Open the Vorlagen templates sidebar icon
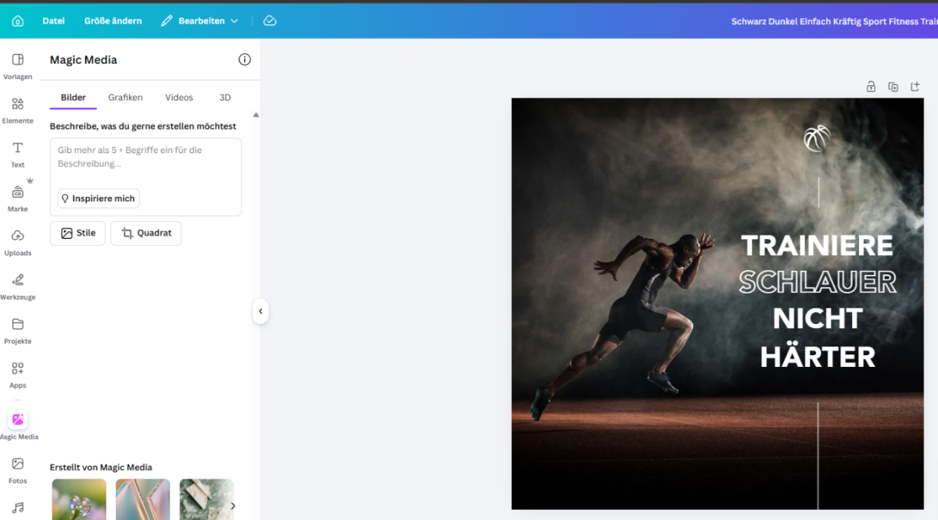The width and height of the screenshot is (938, 520). (x=18, y=66)
